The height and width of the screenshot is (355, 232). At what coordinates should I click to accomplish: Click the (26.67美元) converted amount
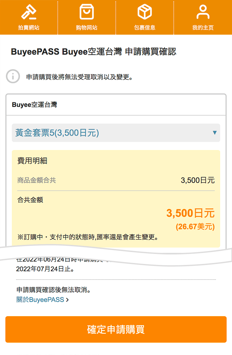(195, 227)
